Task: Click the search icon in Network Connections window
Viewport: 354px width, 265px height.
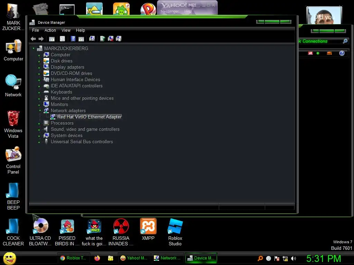Action: coord(345,41)
